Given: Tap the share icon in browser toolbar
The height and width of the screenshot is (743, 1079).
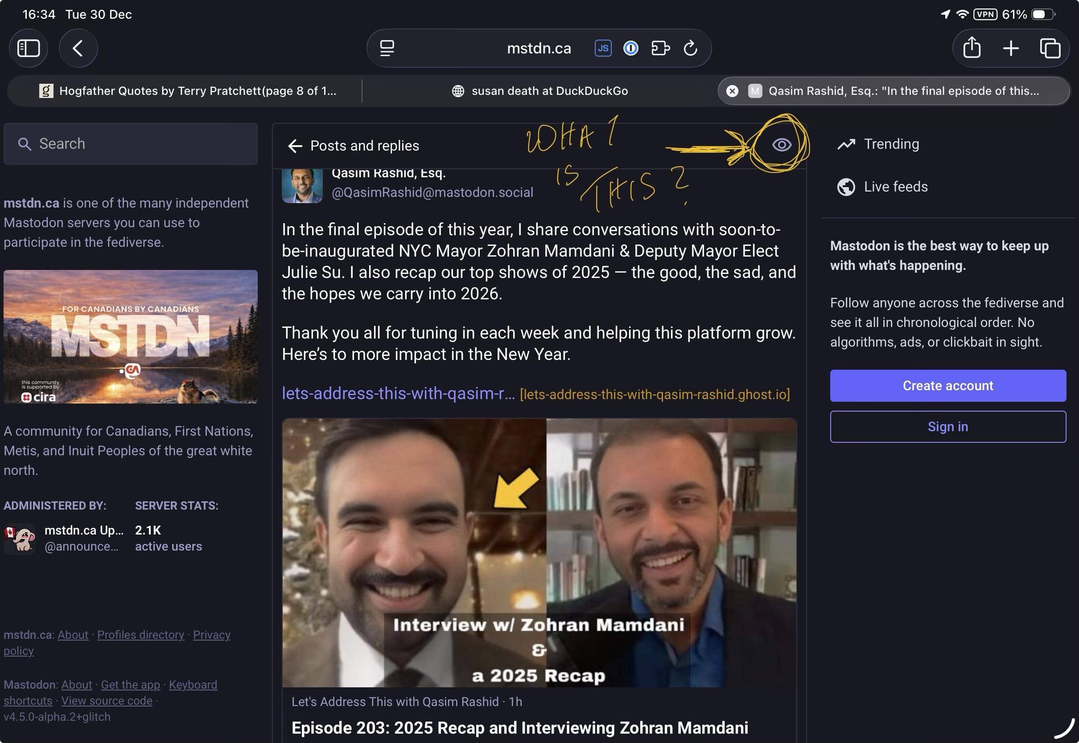Looking at the screenshot, I should (972, 48).
